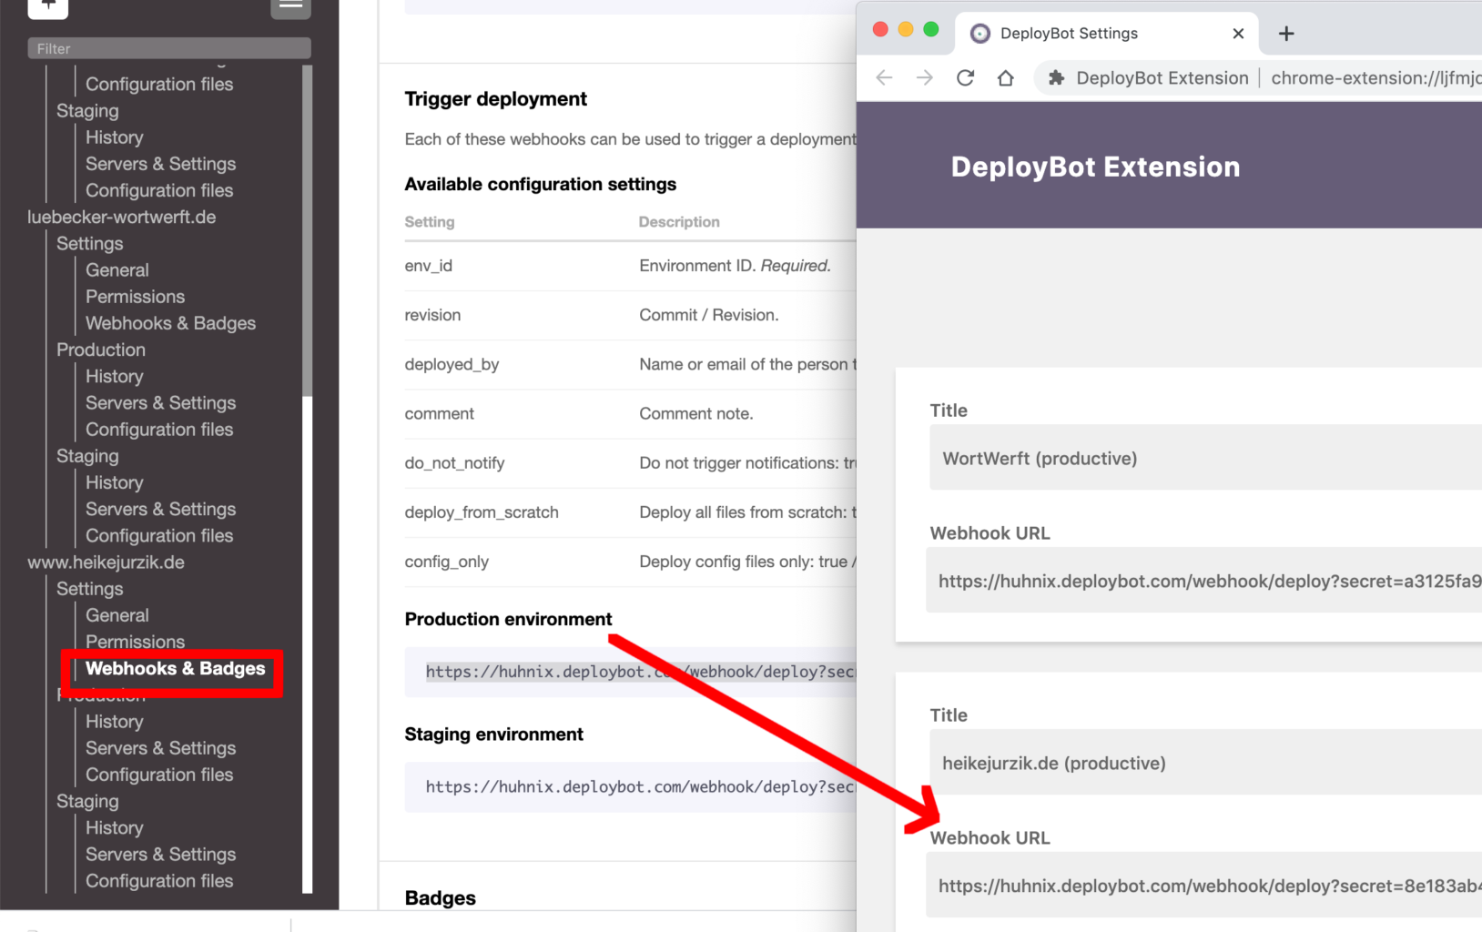
Task: Open Servers & Settings under www.heikejurzik.de Production
Action: click(x=160, y=747)
